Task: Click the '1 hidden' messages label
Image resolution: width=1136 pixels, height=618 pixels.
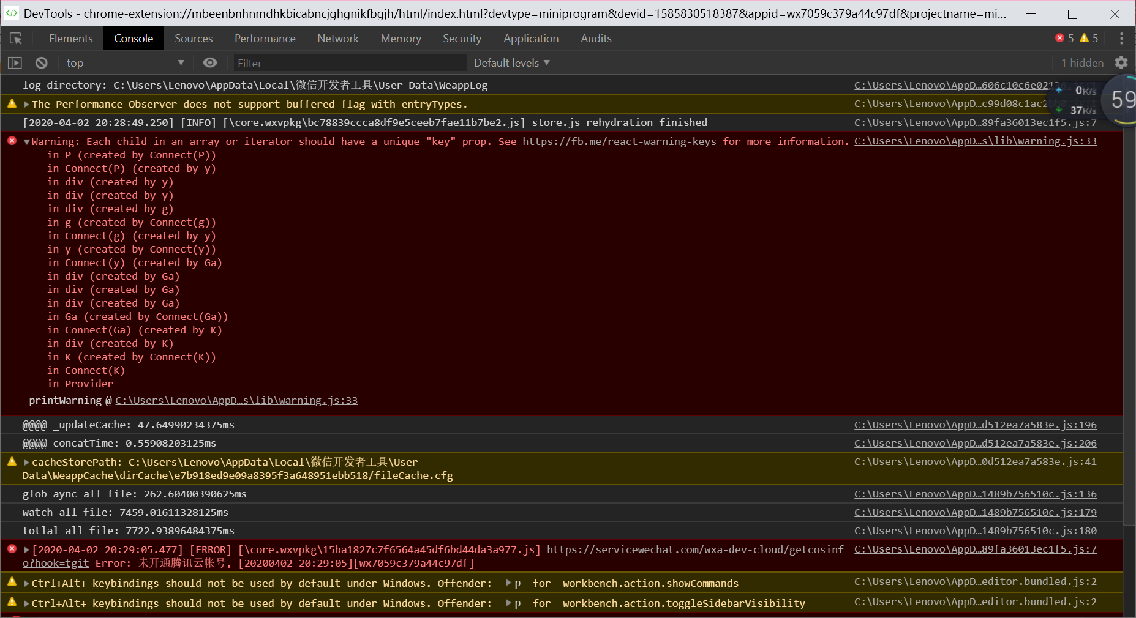Action: (1082, 63)
